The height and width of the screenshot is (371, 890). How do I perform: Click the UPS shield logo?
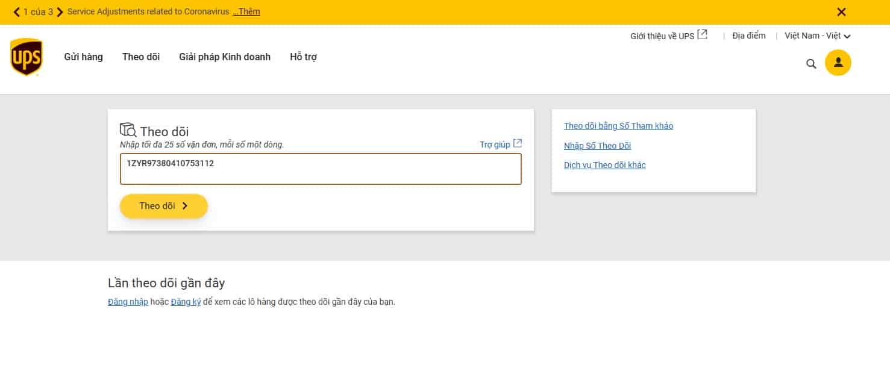coord(26,57)
